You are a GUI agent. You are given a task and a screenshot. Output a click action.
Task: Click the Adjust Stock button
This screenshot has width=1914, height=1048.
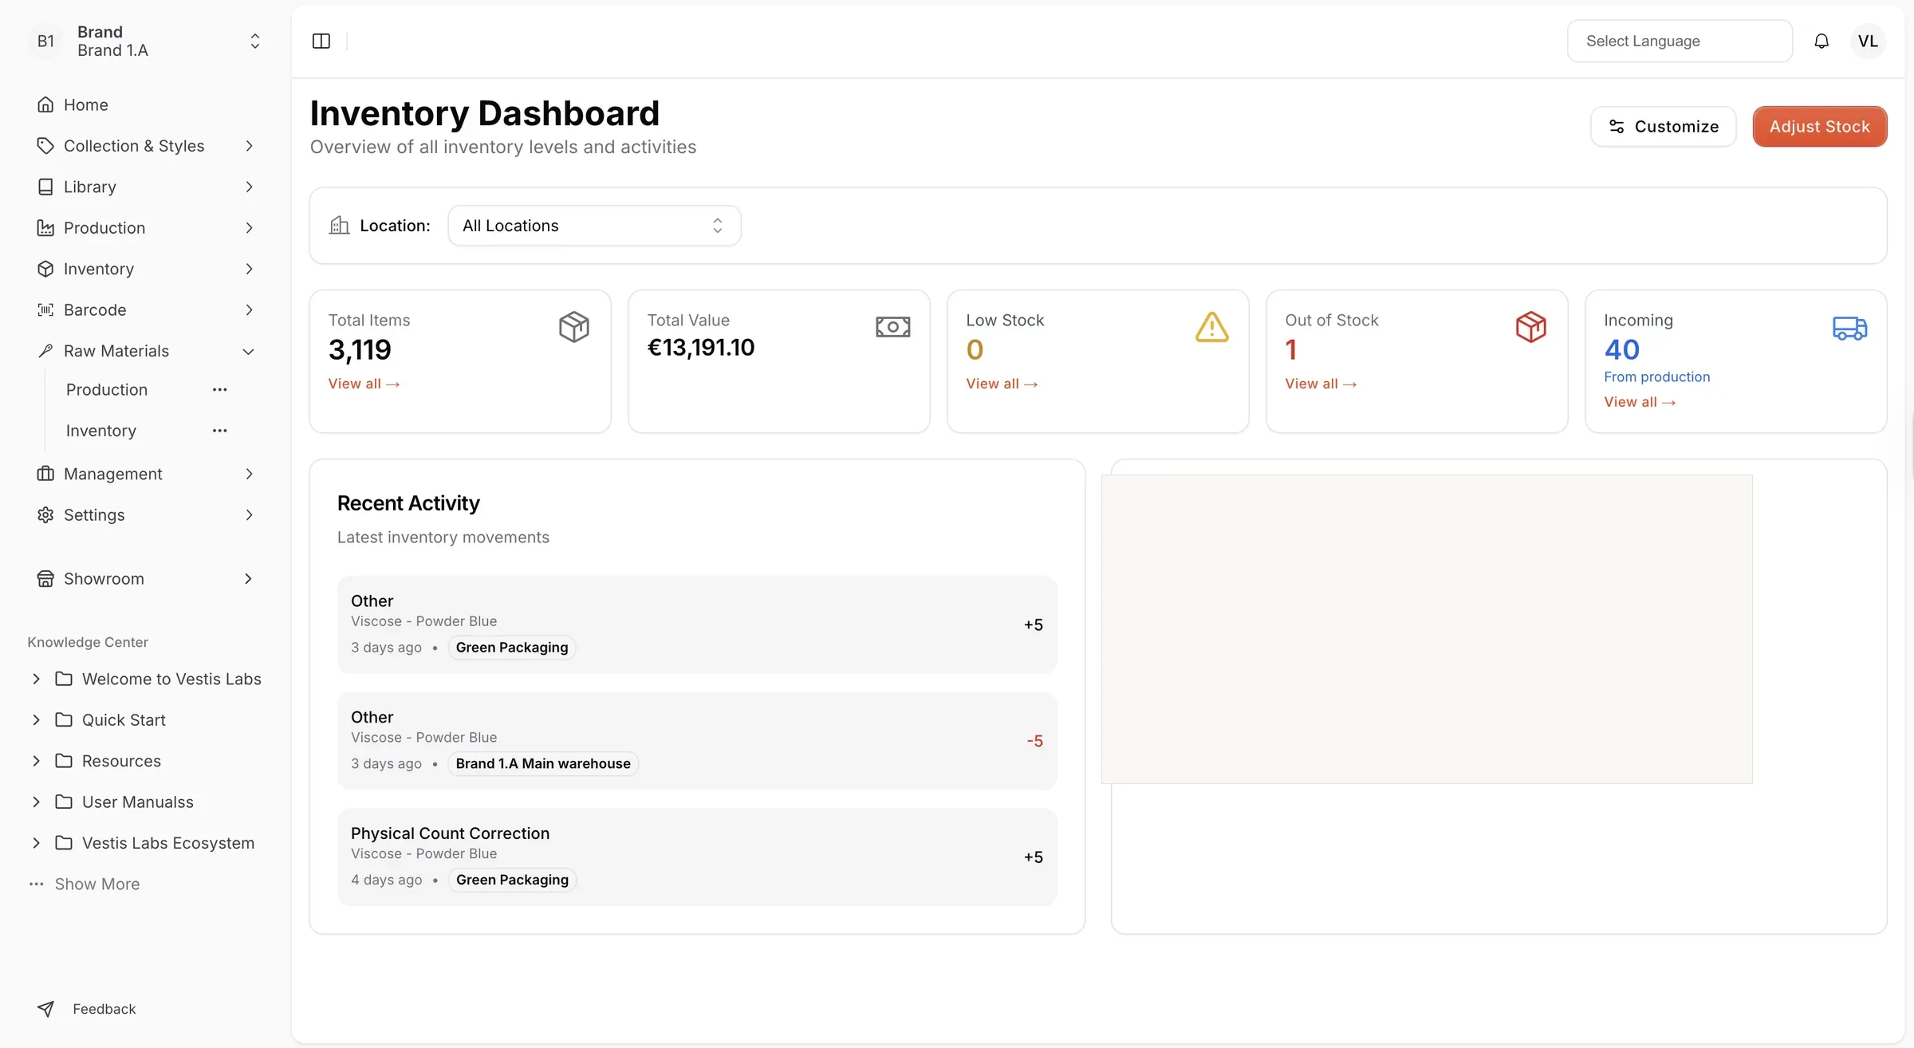[x=1820, y=126]
